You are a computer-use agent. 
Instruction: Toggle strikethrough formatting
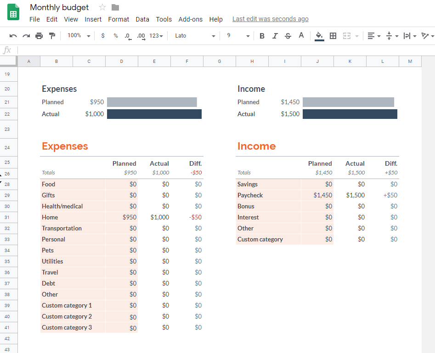288,36
